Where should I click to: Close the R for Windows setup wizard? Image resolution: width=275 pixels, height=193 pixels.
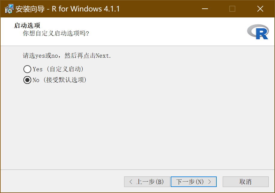click(260, 9)
